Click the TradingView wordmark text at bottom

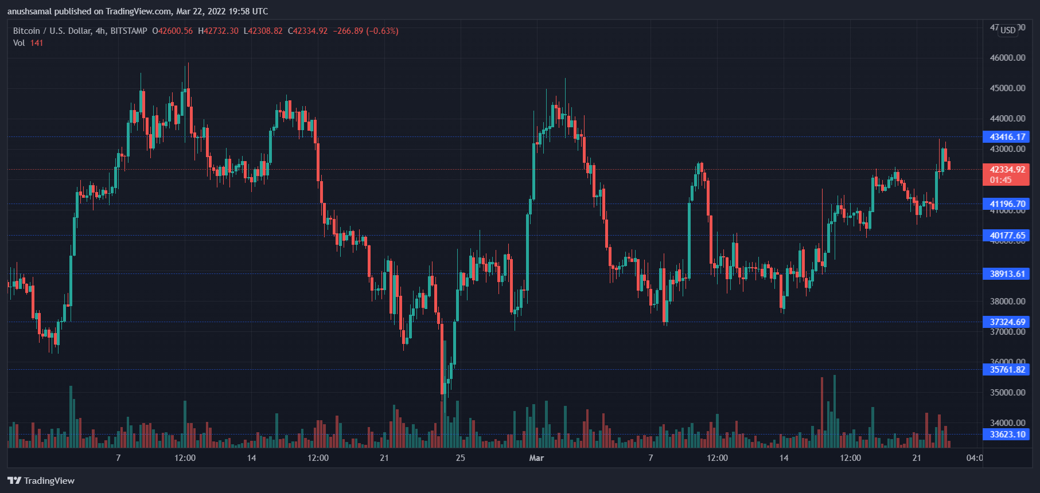49,480
